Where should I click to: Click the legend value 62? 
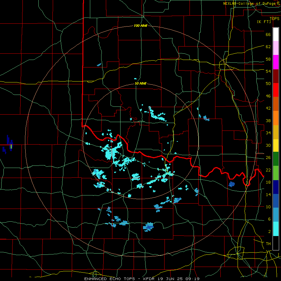coord(268,47)
